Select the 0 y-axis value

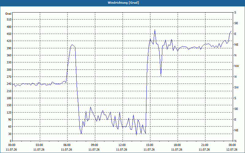(x=11, y=141)
